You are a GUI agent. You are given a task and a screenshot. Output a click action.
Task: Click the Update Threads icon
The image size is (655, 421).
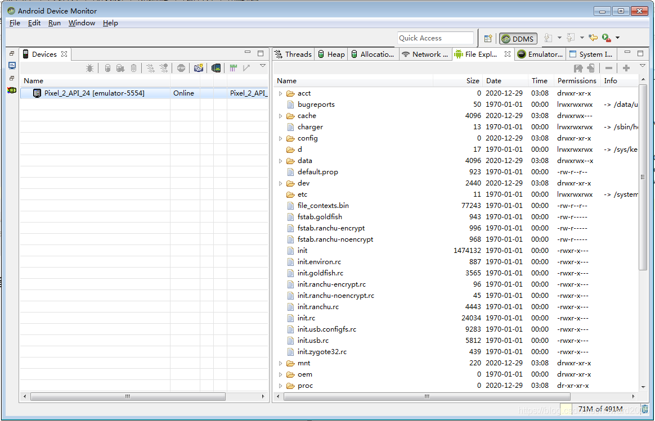pyautogui.click(x=150, y=68)
